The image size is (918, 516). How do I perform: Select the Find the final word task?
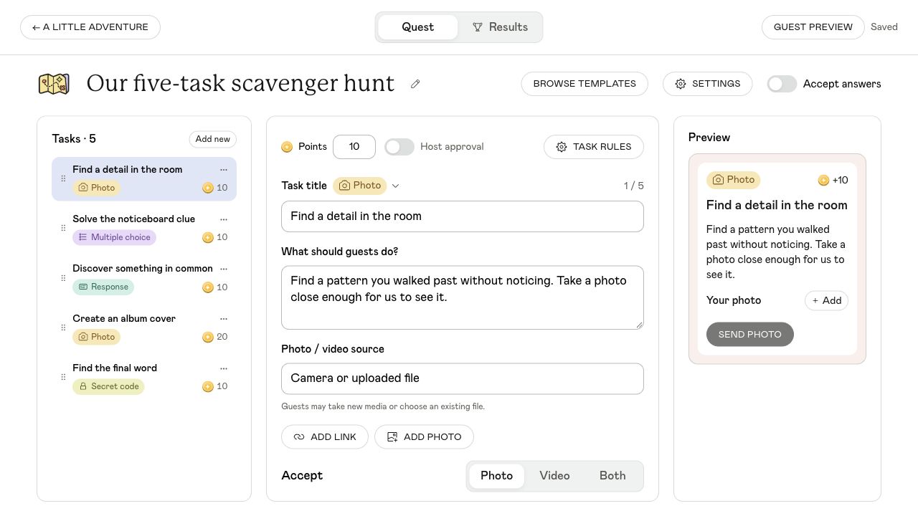tap(144, 378)
